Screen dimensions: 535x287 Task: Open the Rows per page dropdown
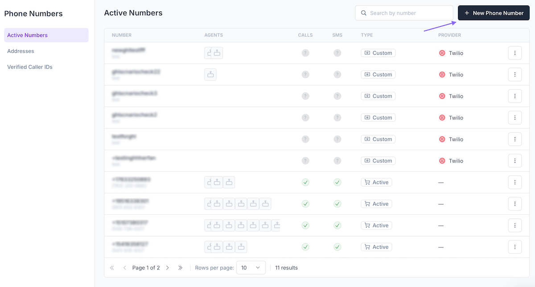click(x=251, y=268)
